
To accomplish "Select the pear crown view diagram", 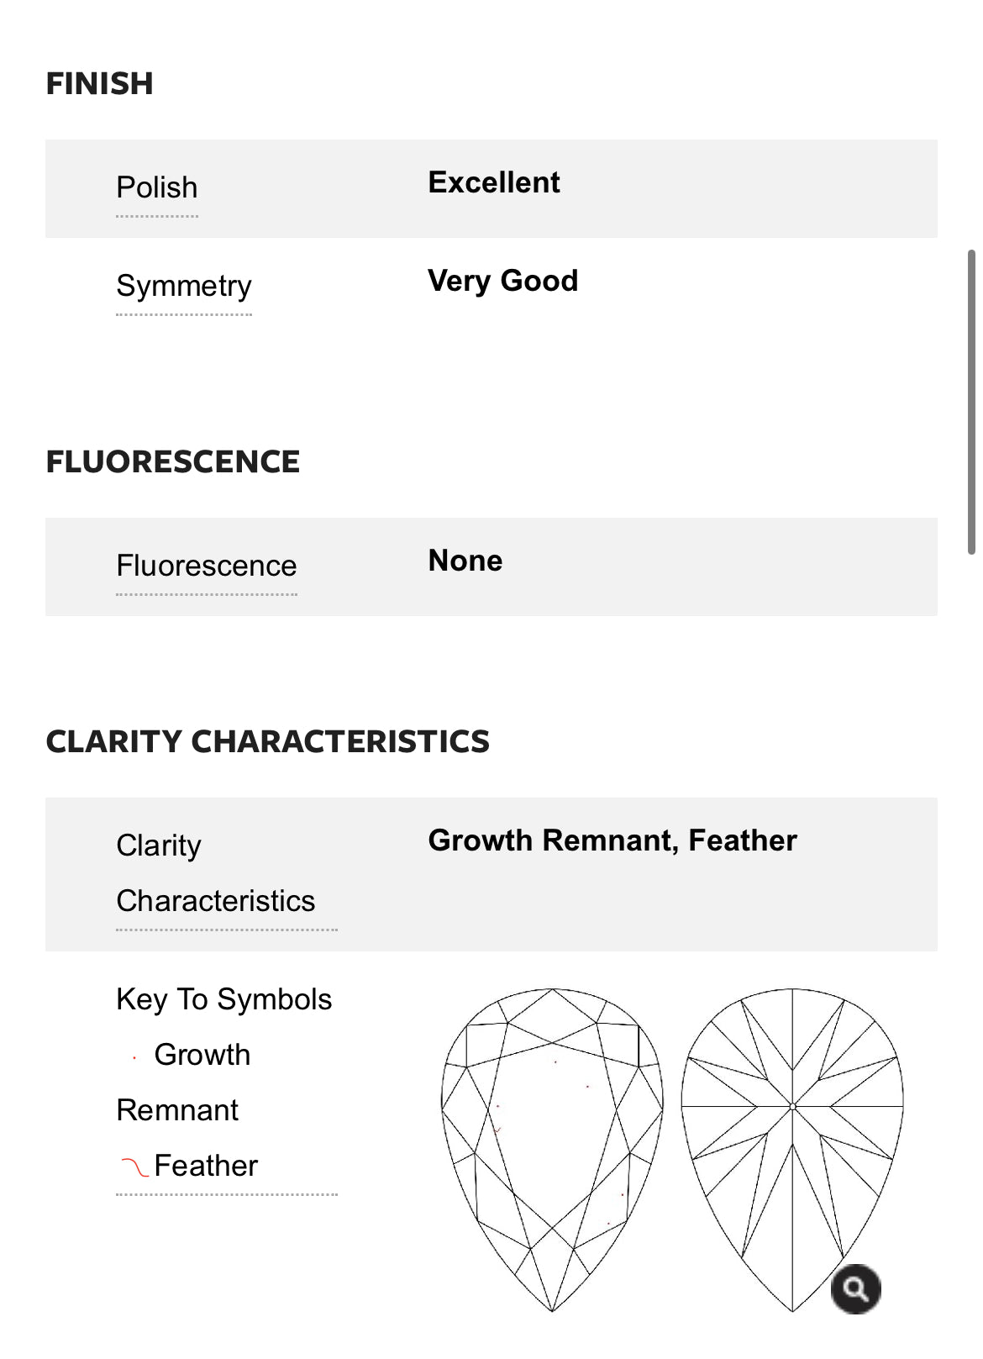I will 552,1148.
